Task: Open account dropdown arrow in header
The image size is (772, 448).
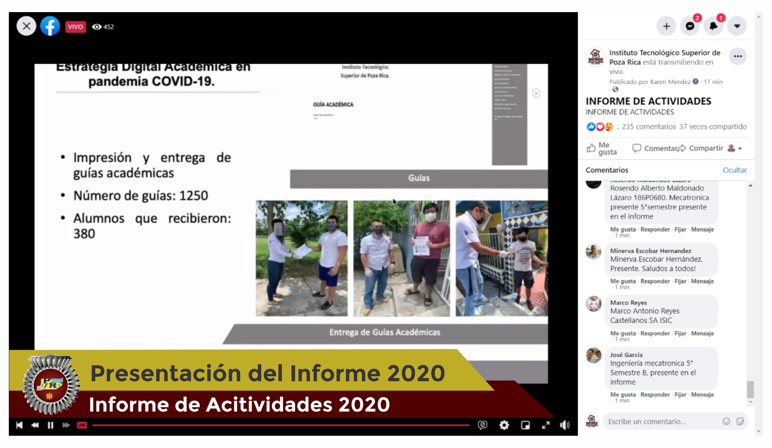Action: (x=737, y=26)
